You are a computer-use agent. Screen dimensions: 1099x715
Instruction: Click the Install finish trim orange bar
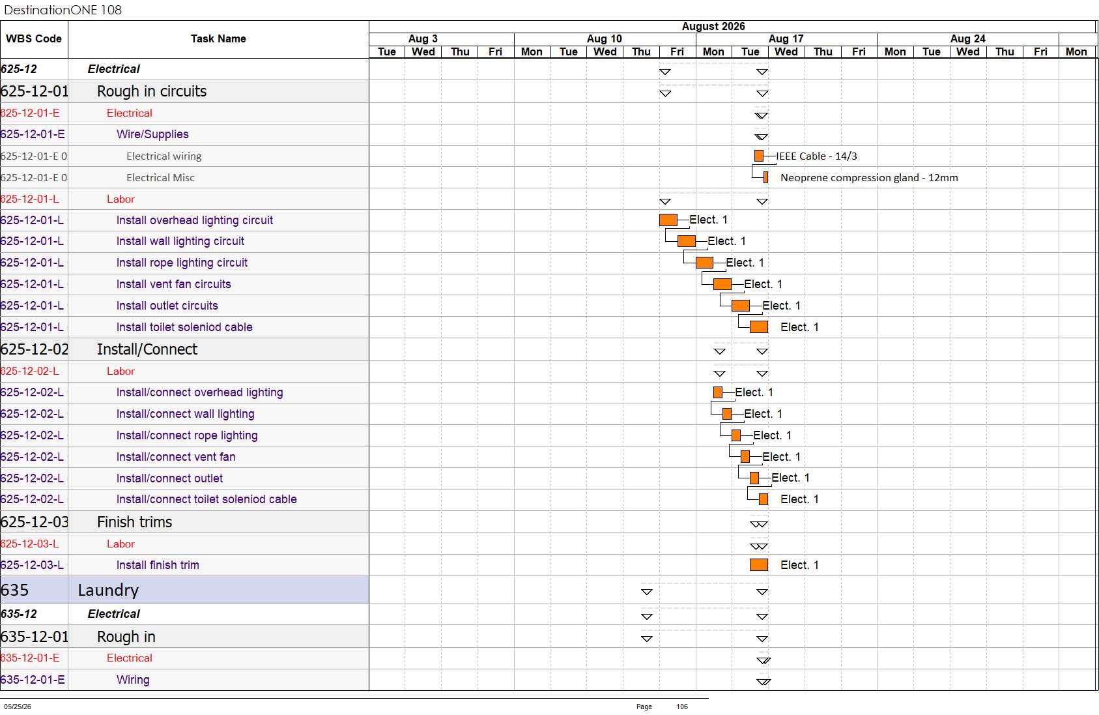coord(759,565)
